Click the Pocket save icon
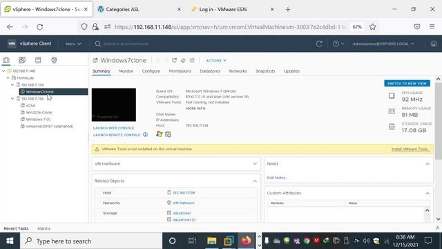Image resolution: width=442 pixels, height=249 pixels. tap(417, 26)
